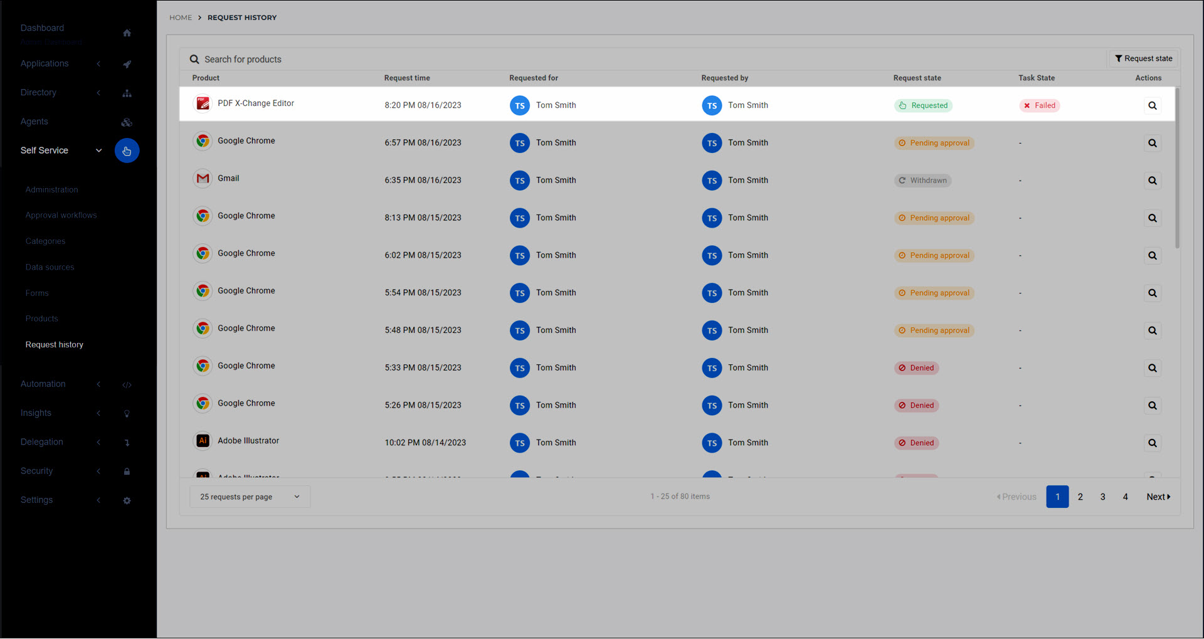Expand the Security menu chevron

point(98,471)
